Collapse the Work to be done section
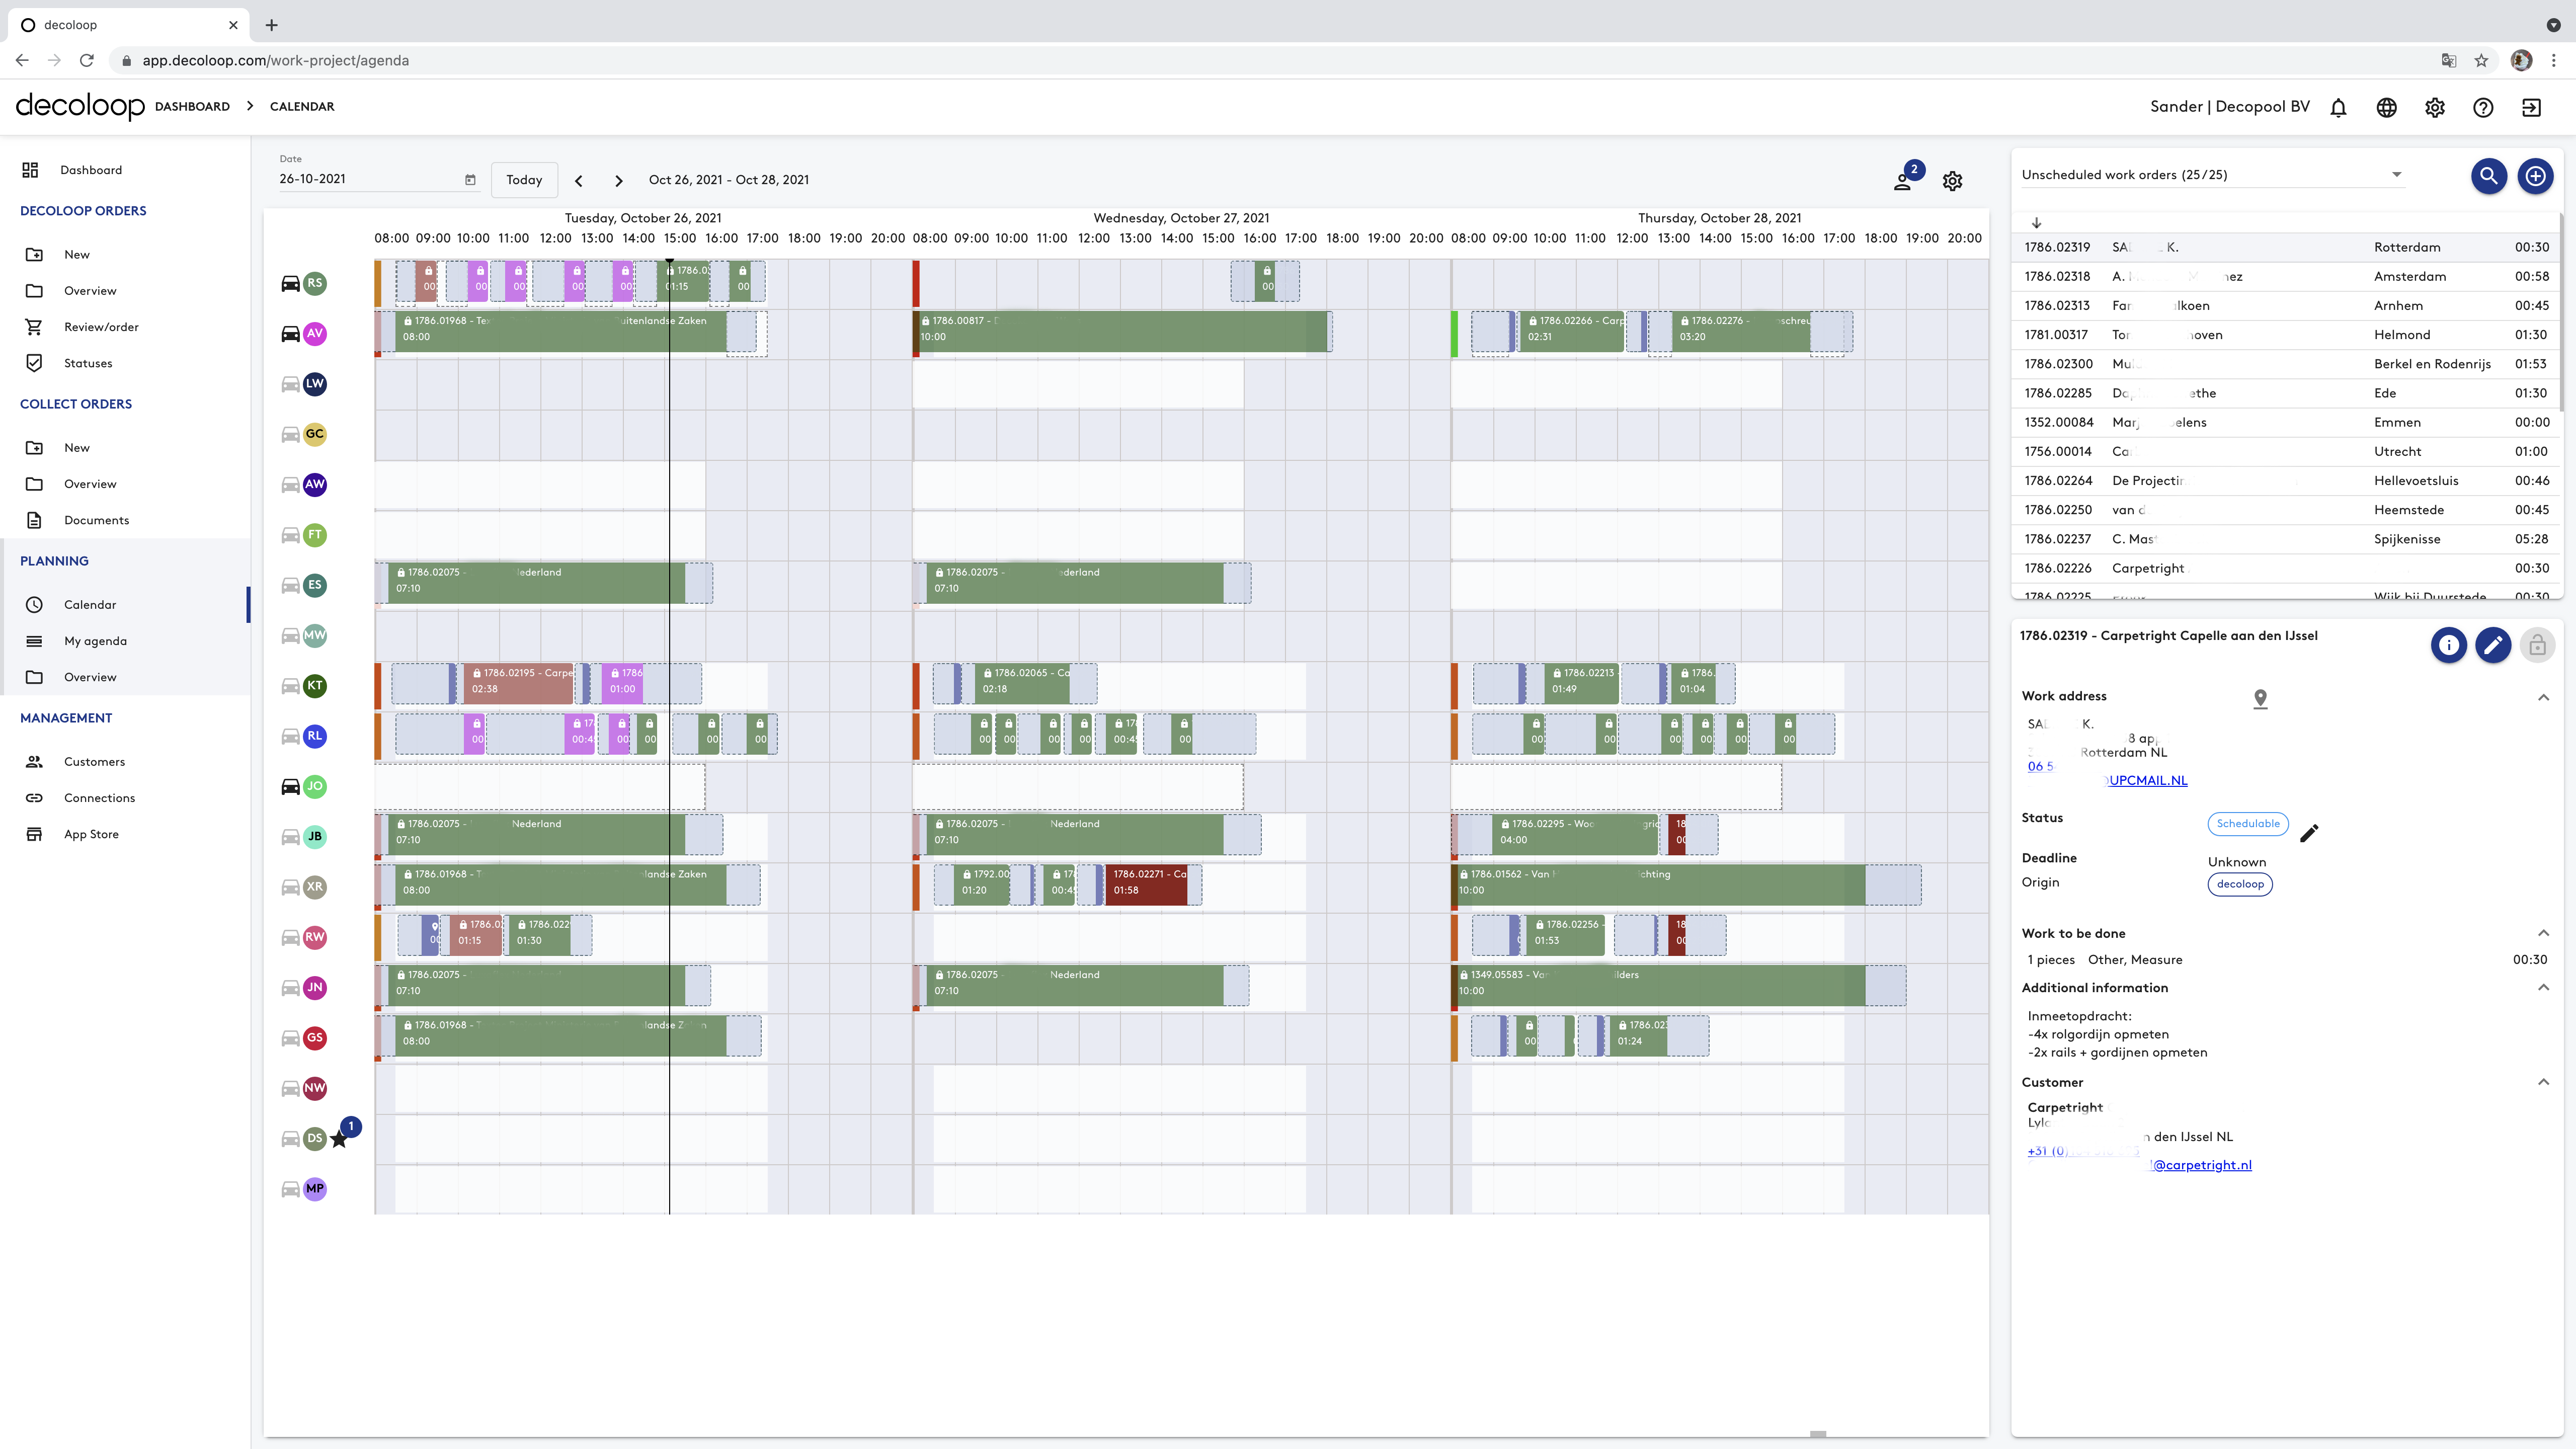Viewport: 2576px width, 1449px height. (2543, 933)
